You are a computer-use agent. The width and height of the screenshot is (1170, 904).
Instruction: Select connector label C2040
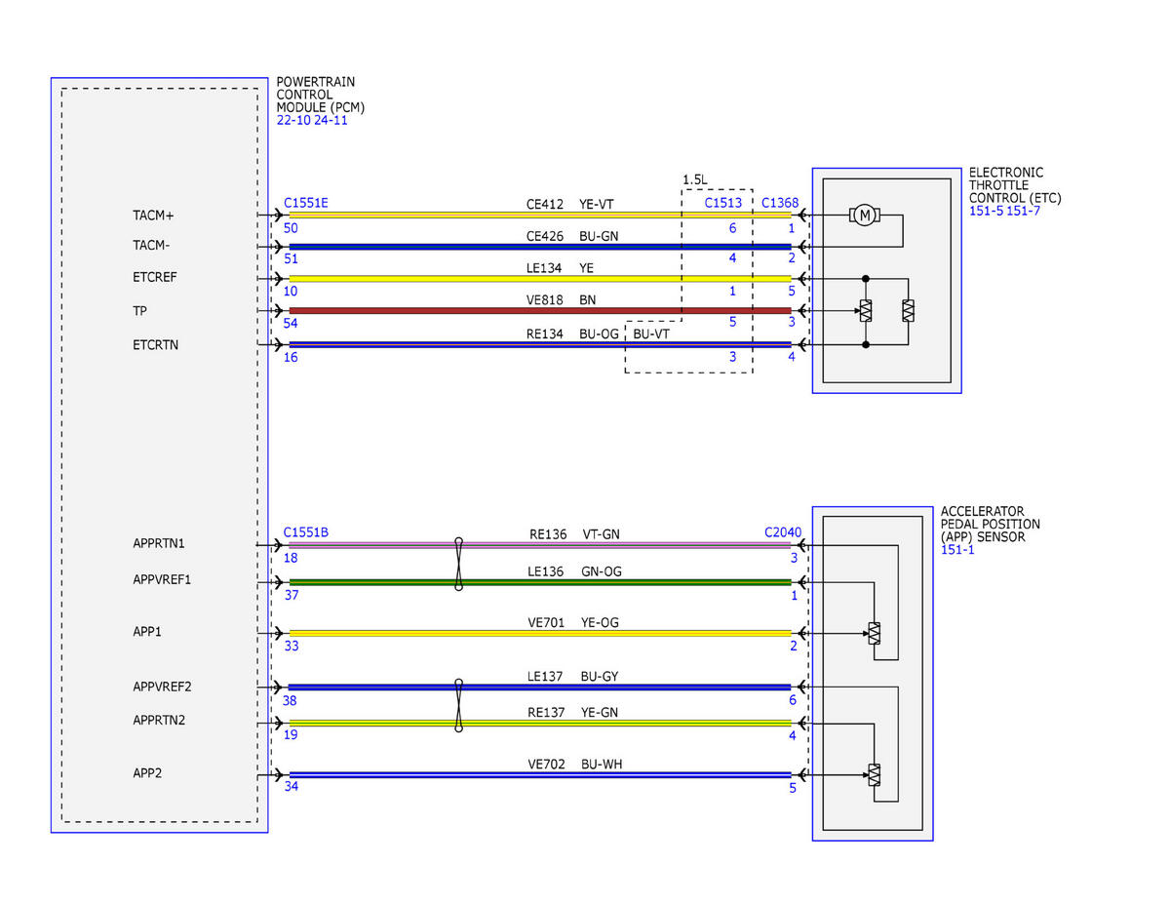pos(783,532)
